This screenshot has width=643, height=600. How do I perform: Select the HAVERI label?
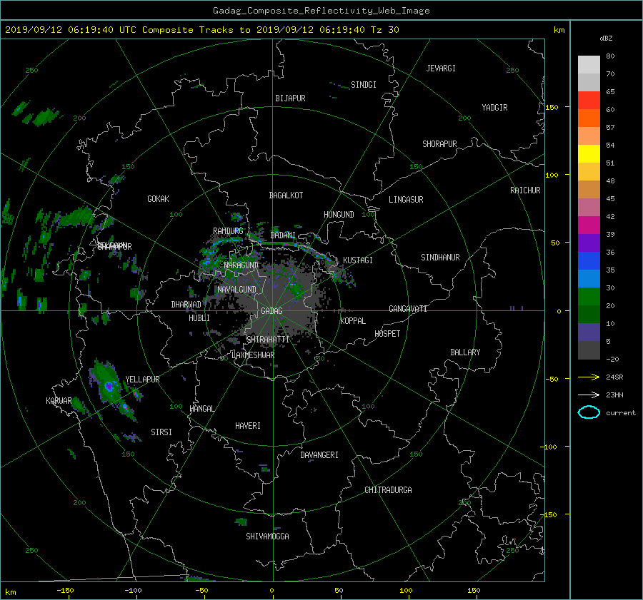(248, 426)
